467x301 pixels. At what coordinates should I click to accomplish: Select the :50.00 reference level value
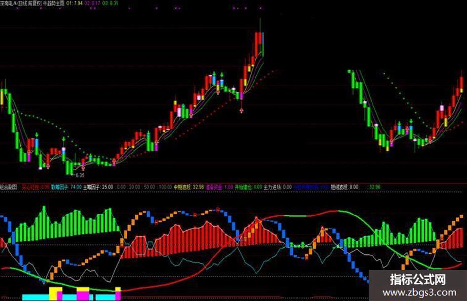click(x=149, y=187)
